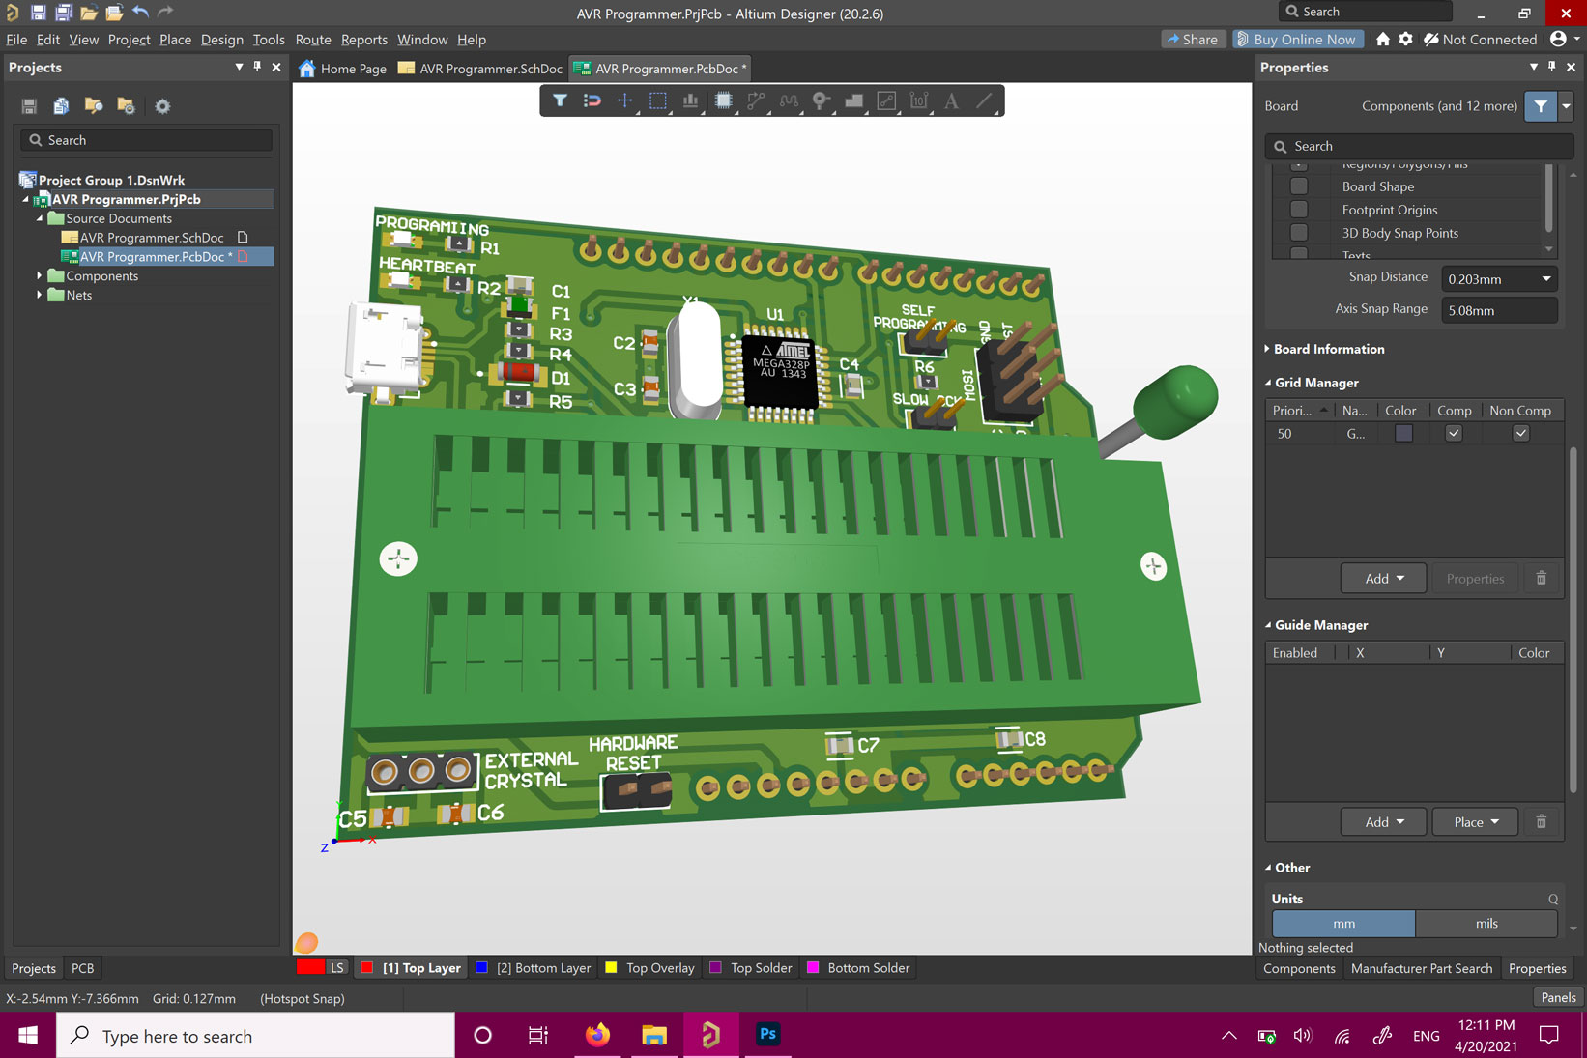Screen dimensions: 1587x1058
Task: Expand the Nets folder in project tree
Action: click(40, 295)
